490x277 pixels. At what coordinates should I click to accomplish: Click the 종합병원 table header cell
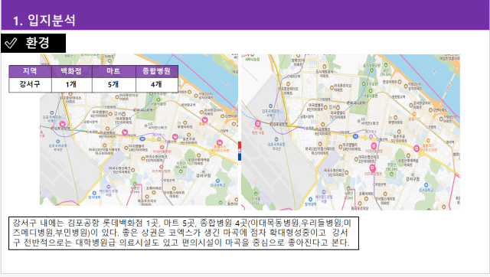tap(157, 71)
